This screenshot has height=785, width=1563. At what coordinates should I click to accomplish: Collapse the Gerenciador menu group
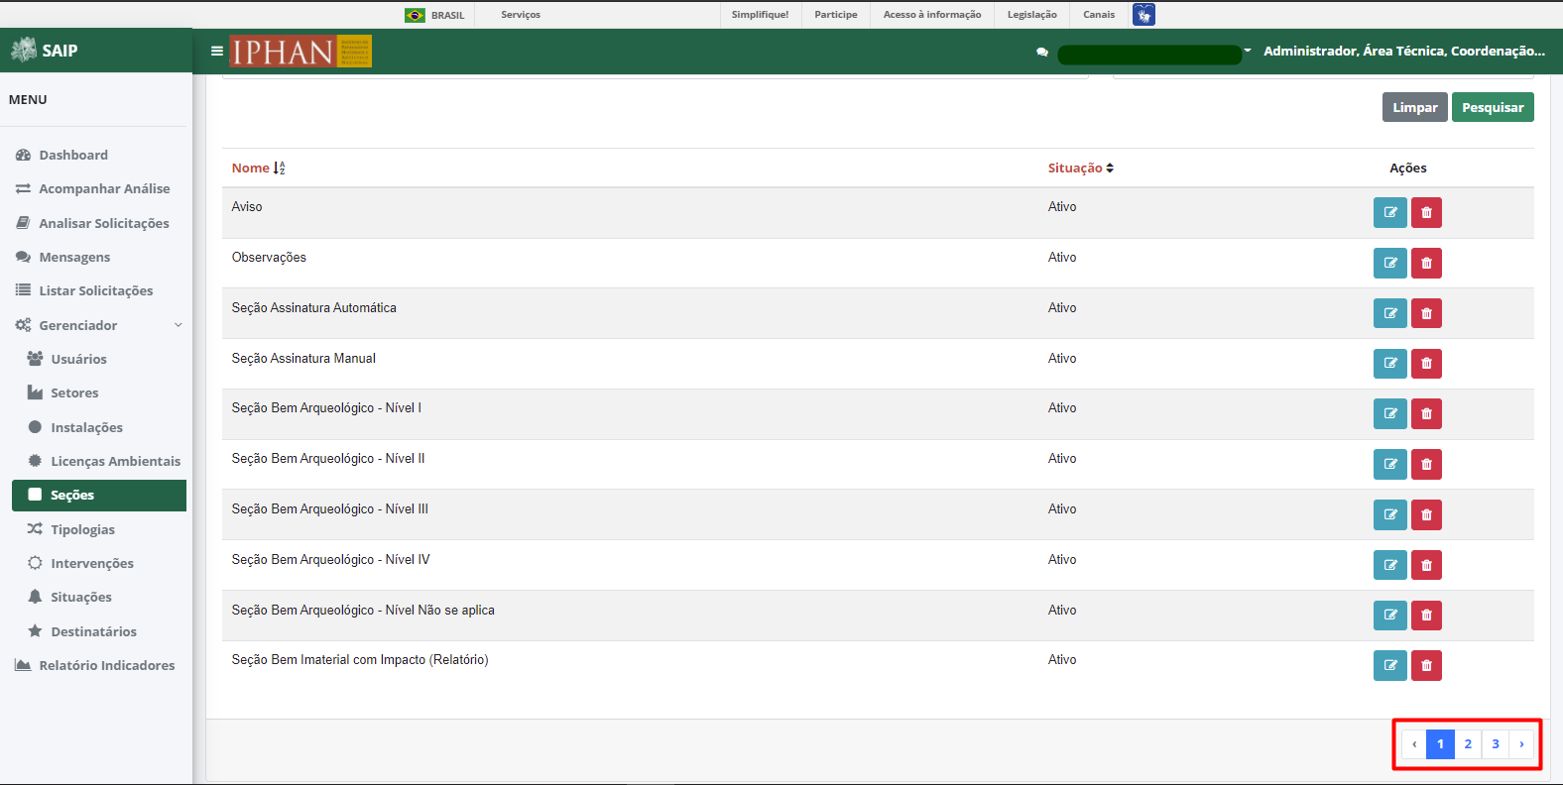[x=99, y=325]
